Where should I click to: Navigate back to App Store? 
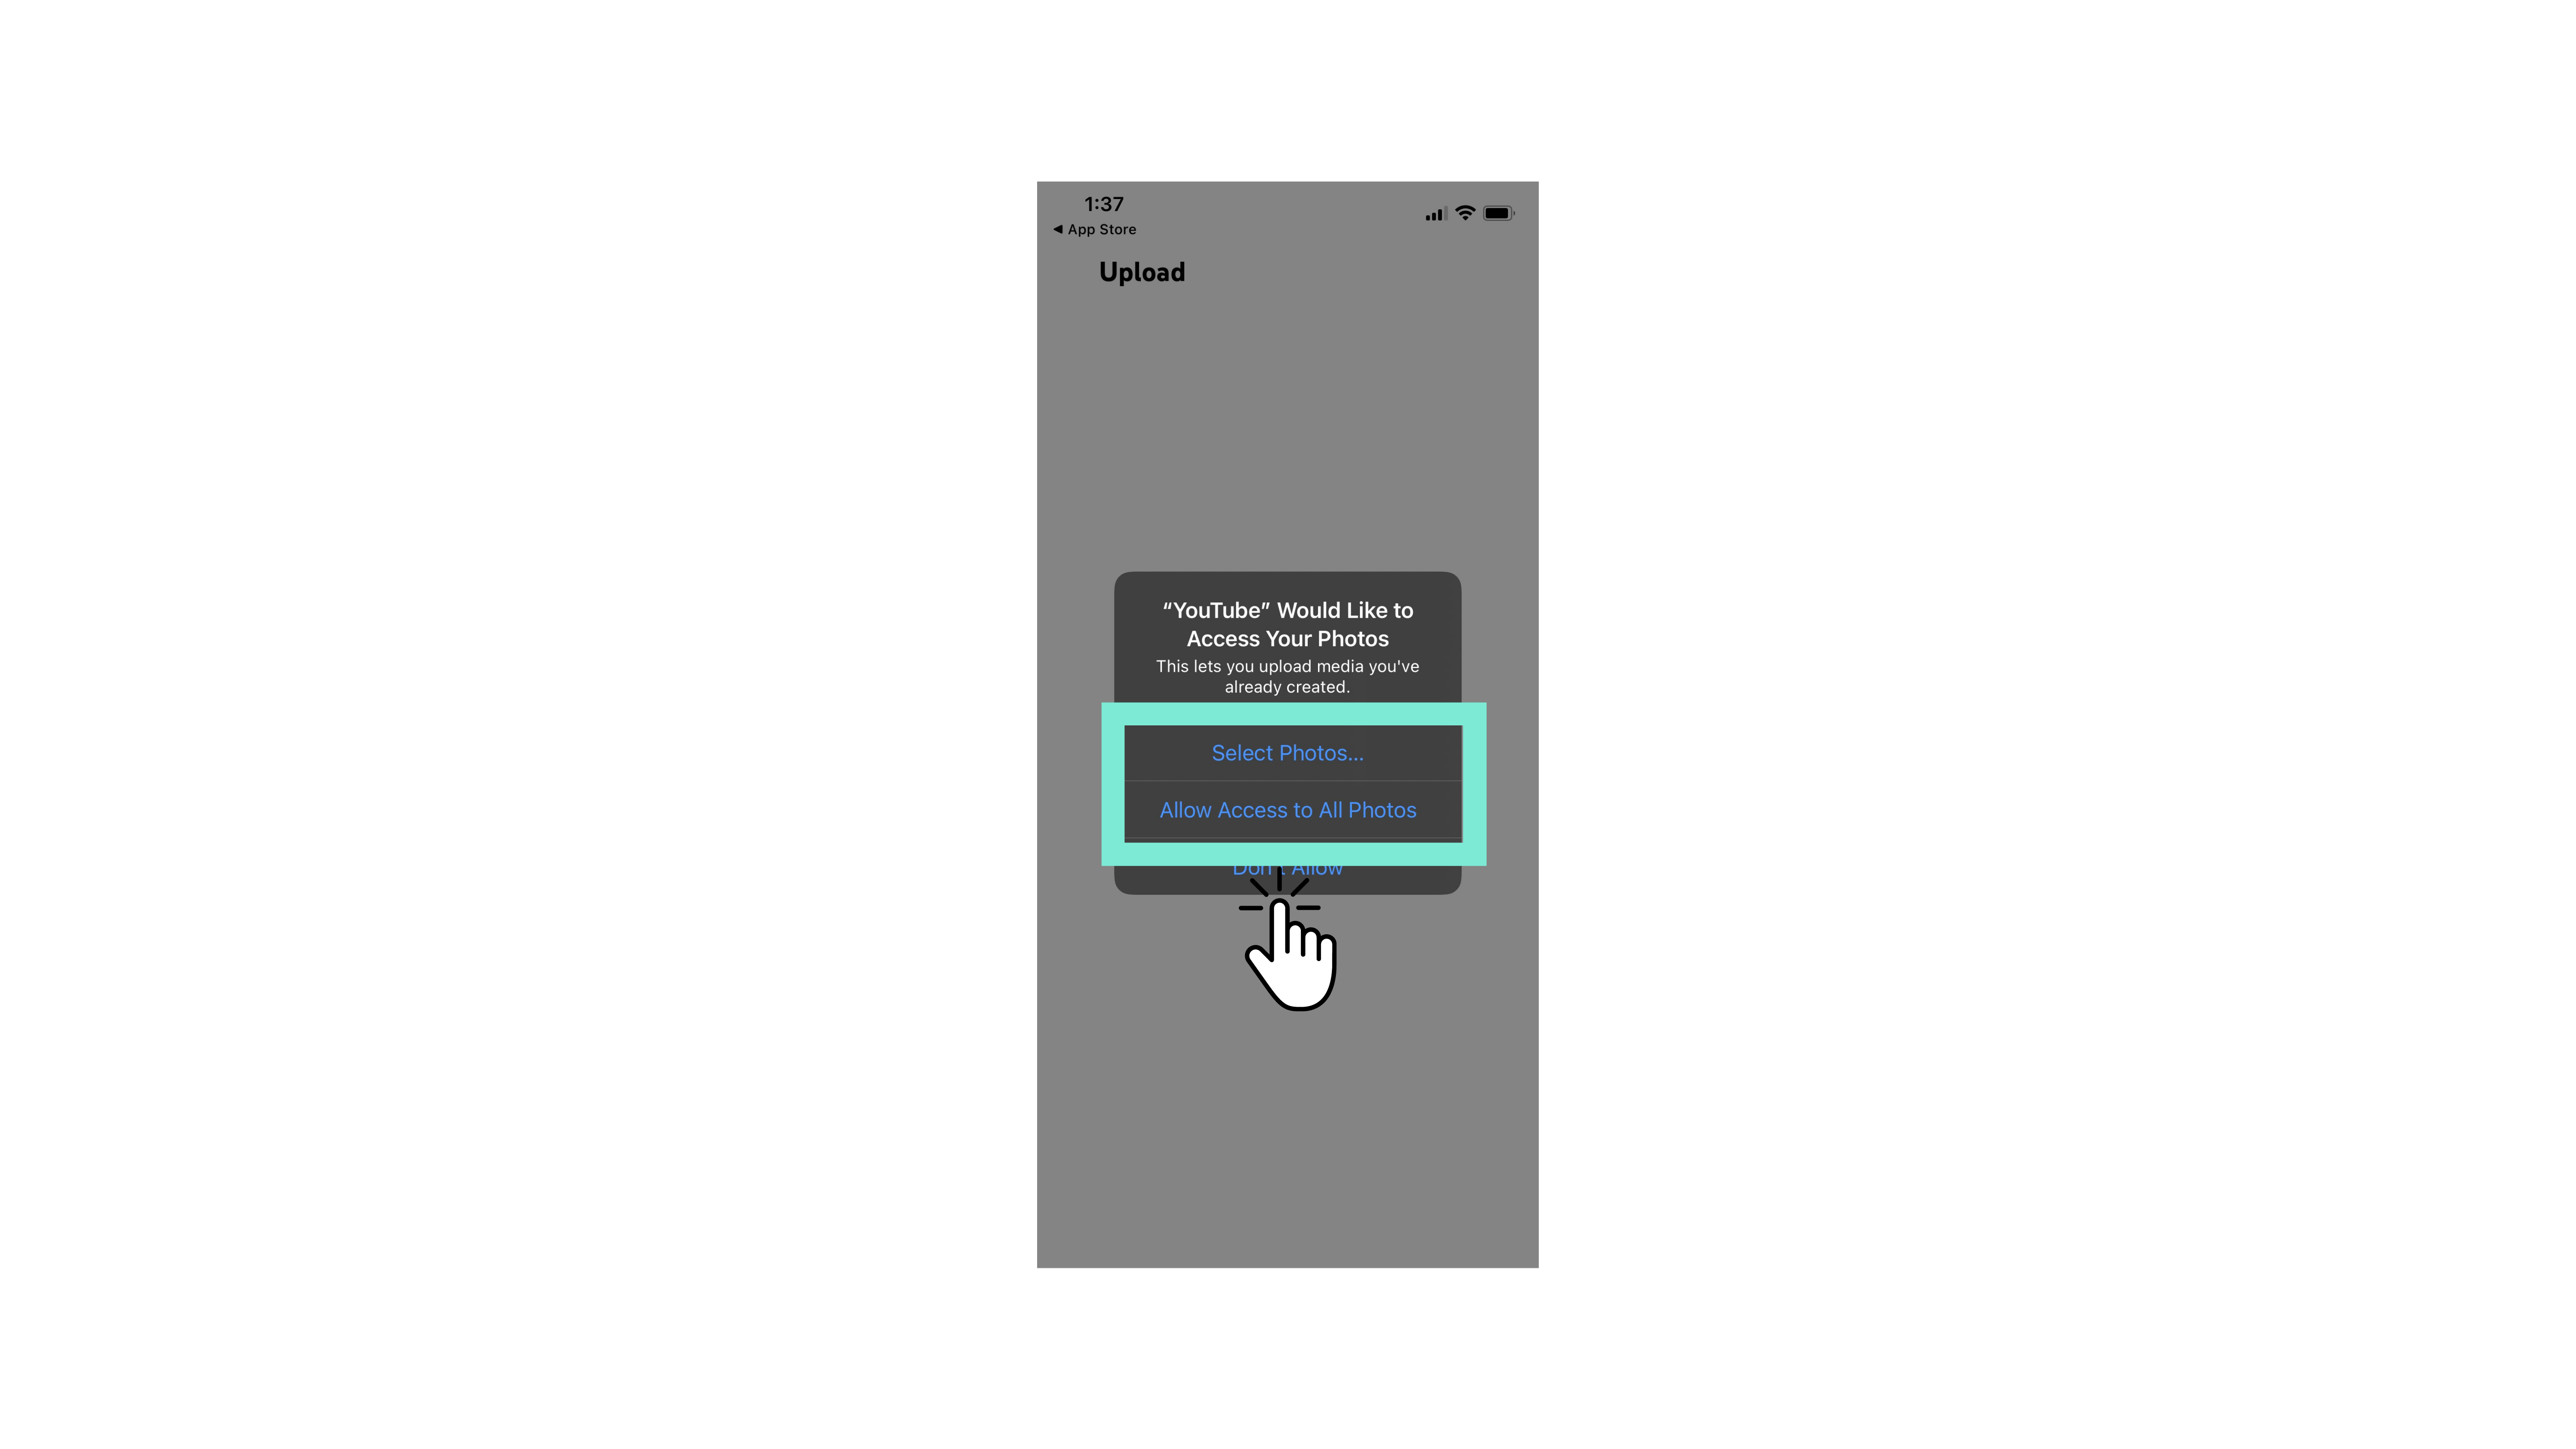[x=1092, y=228]
